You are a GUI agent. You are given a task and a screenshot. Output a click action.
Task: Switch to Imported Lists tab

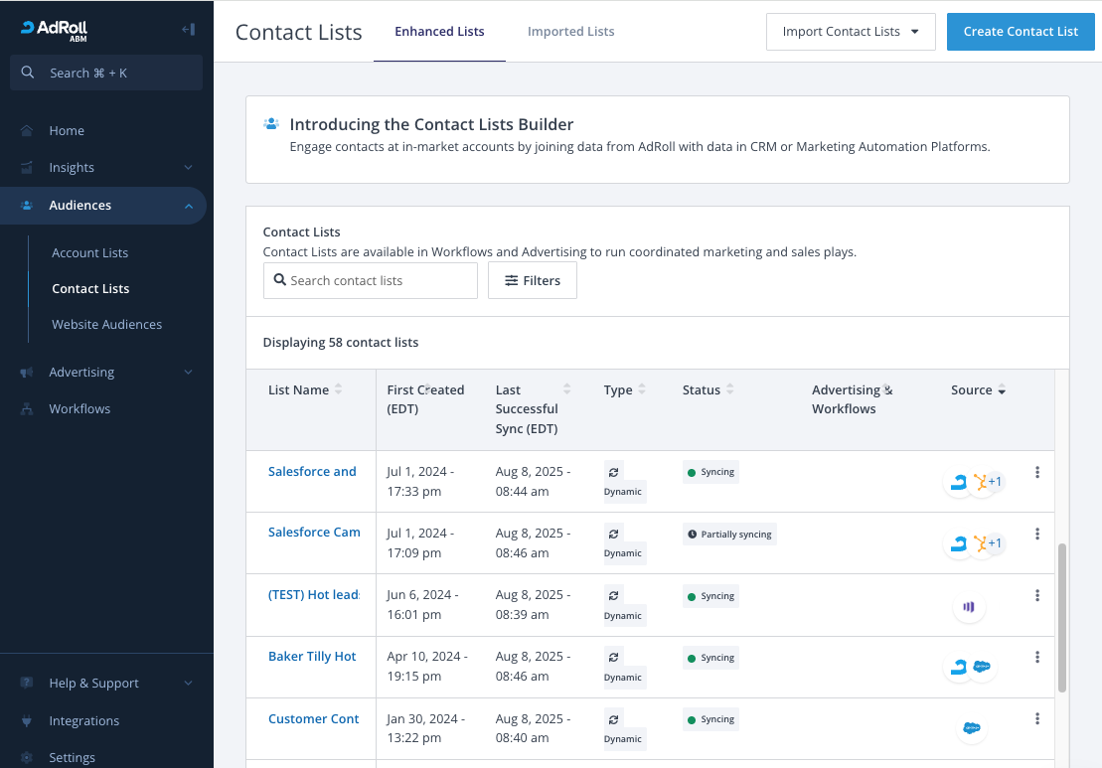[x=570, y=32]
